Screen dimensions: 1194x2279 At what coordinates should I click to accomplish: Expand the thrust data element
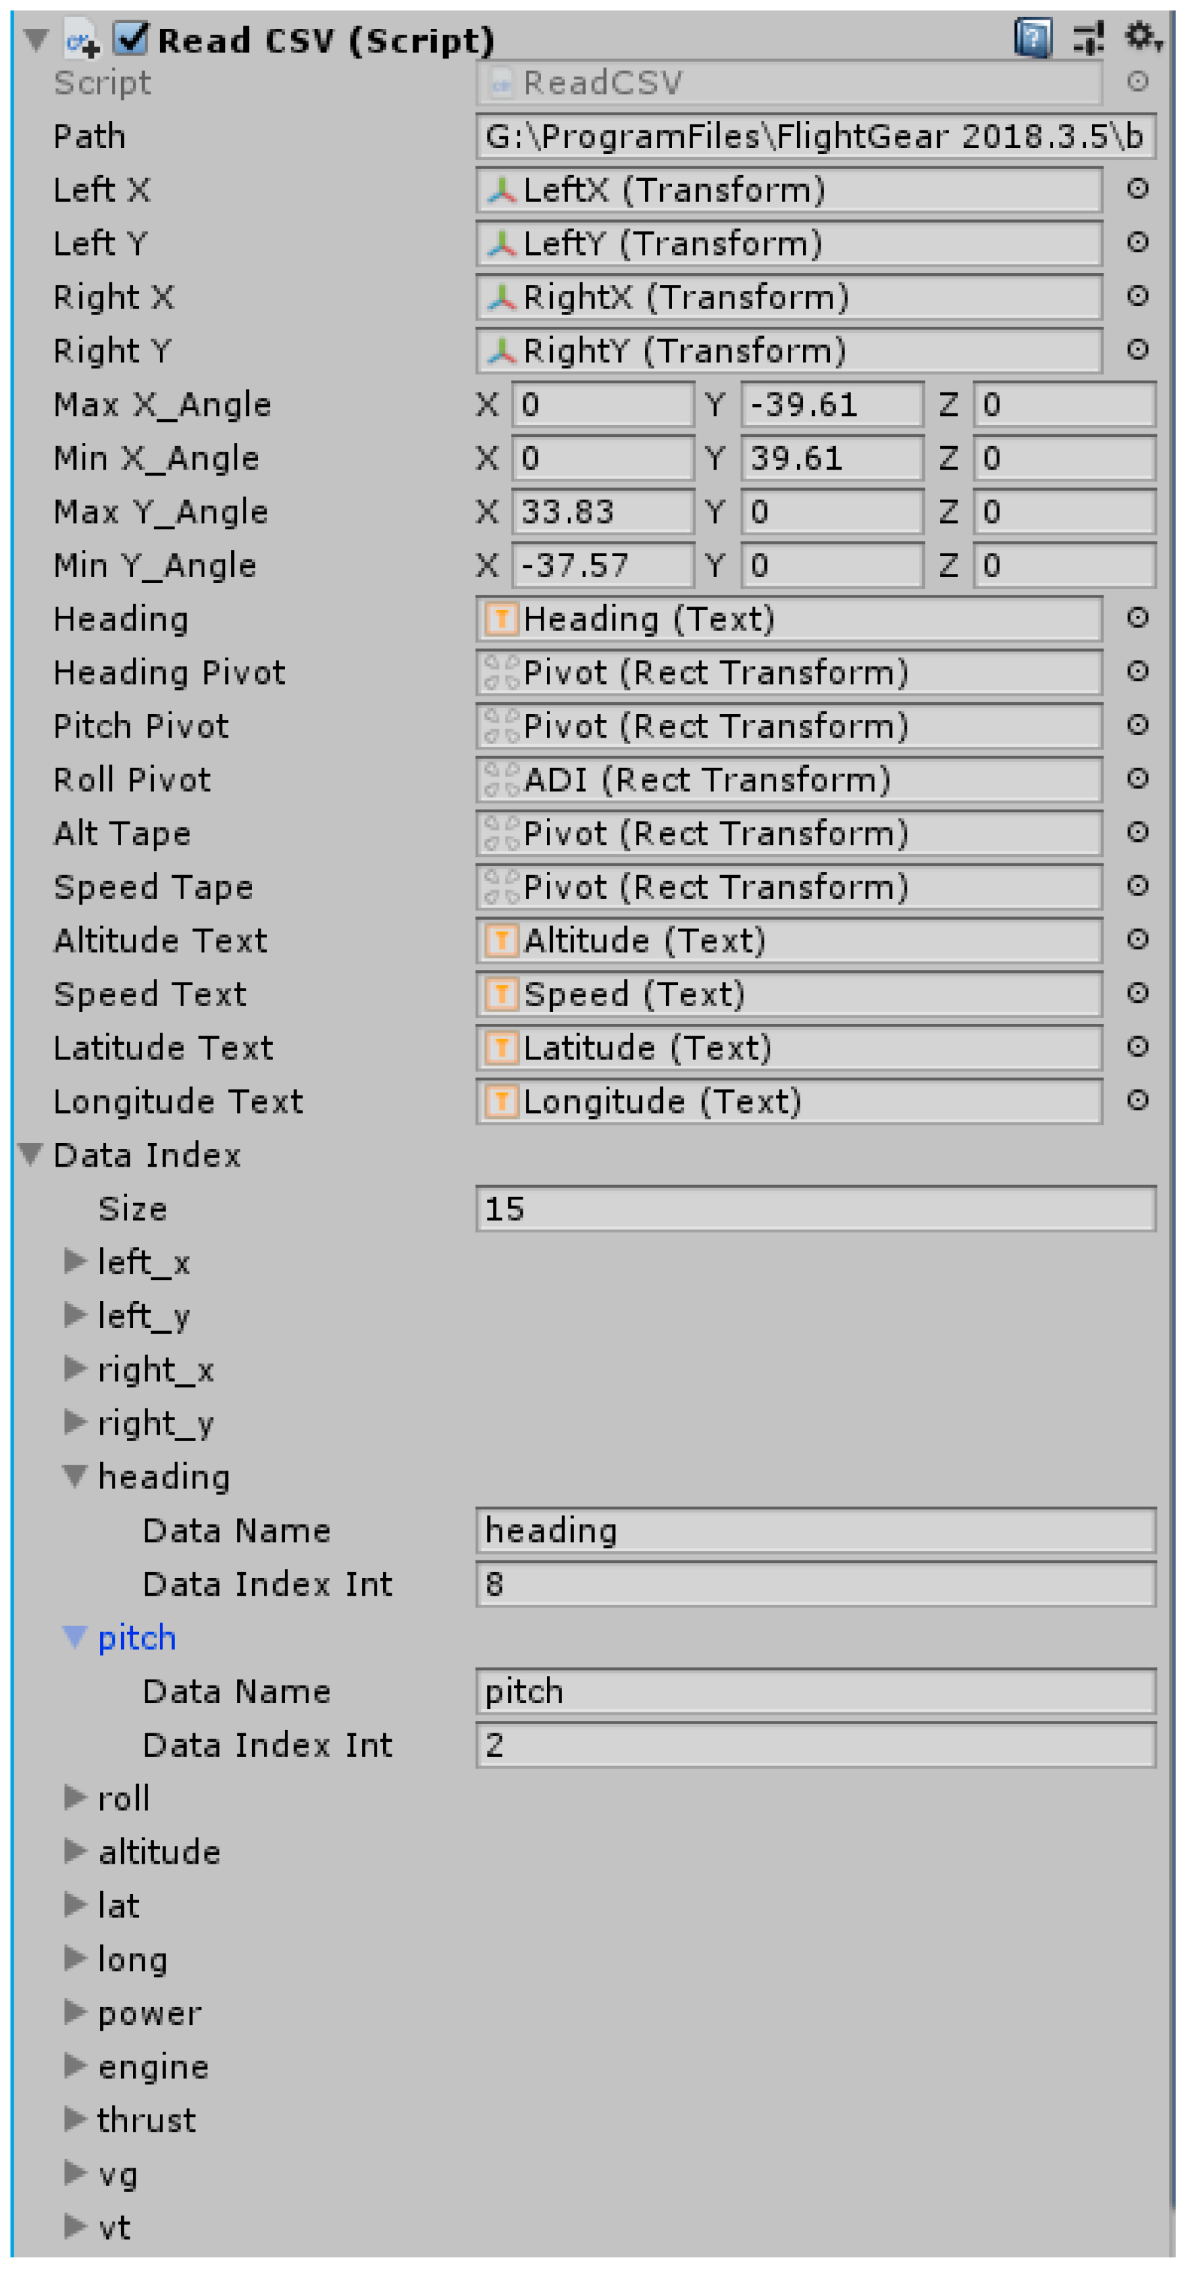click(x=75, y=2119)
